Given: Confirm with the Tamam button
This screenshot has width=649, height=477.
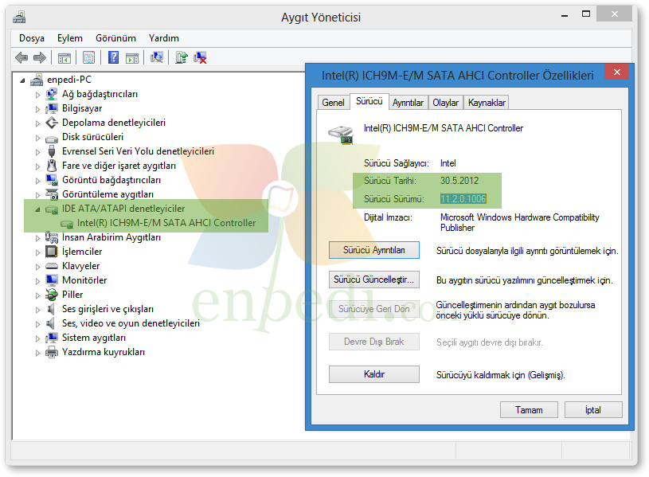Looking at the screenshot, I should (x=529, y=410).
